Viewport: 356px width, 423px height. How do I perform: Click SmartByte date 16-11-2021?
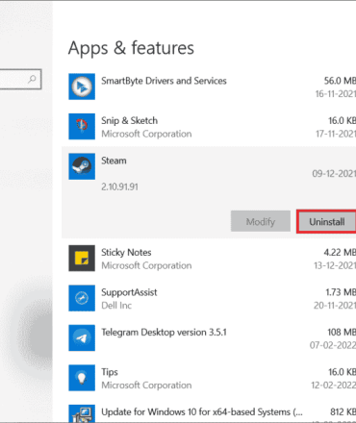pyautogui.click(x=335, y=94)
